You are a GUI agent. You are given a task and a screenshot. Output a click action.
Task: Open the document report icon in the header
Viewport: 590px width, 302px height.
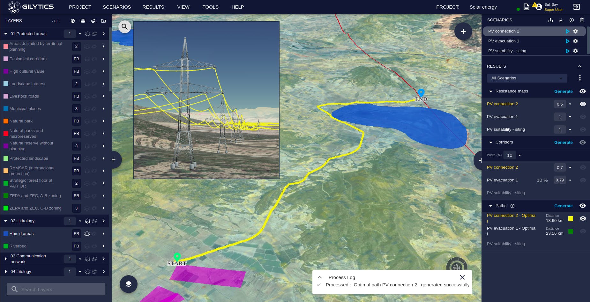527,7
